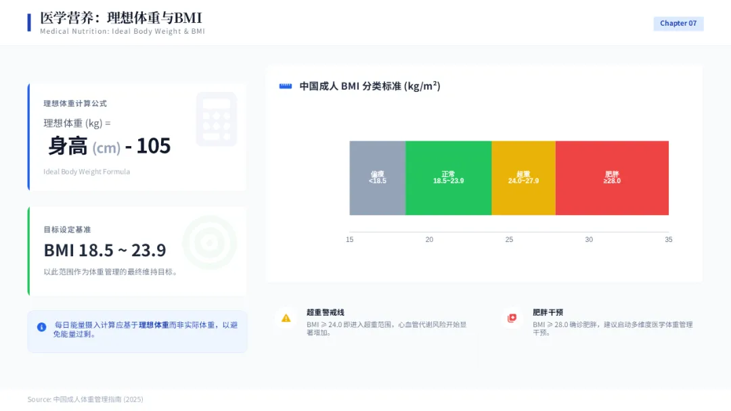Click axis label 30
The width and height of the screenshot is (731, 411).
(x=589, y=240)
